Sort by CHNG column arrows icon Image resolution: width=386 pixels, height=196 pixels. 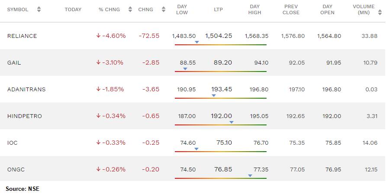[164, 9]
